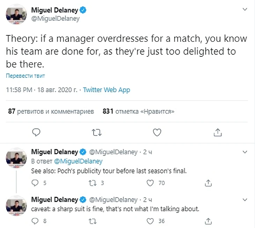Like the main tweet about overdressed managers

158,132
